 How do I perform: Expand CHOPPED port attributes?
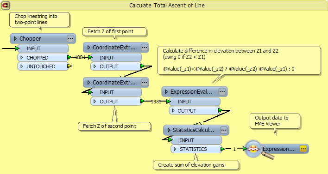(22, 58)
